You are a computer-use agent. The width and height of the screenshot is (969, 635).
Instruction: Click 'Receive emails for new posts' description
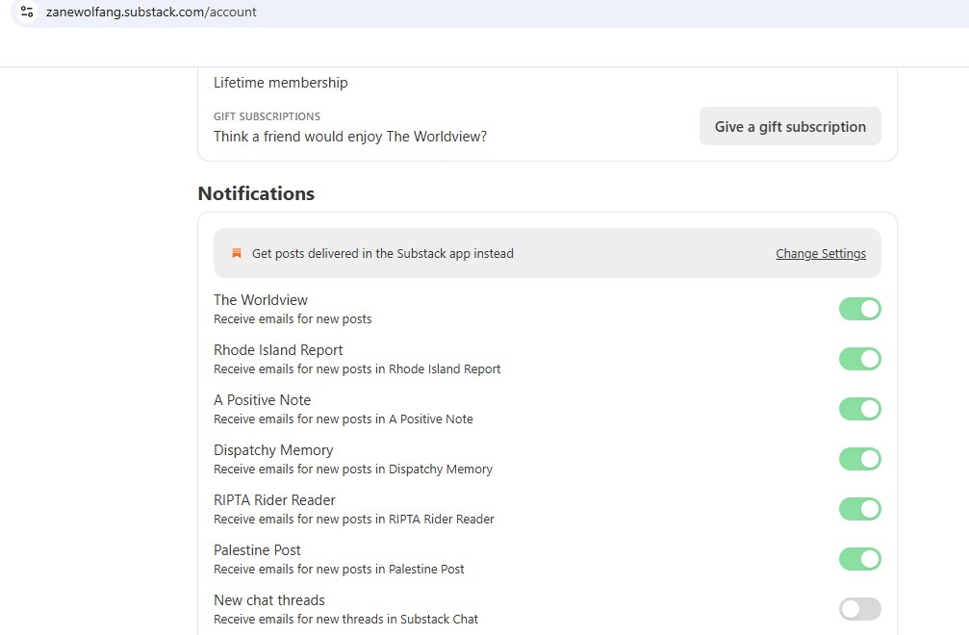[293, 319]
